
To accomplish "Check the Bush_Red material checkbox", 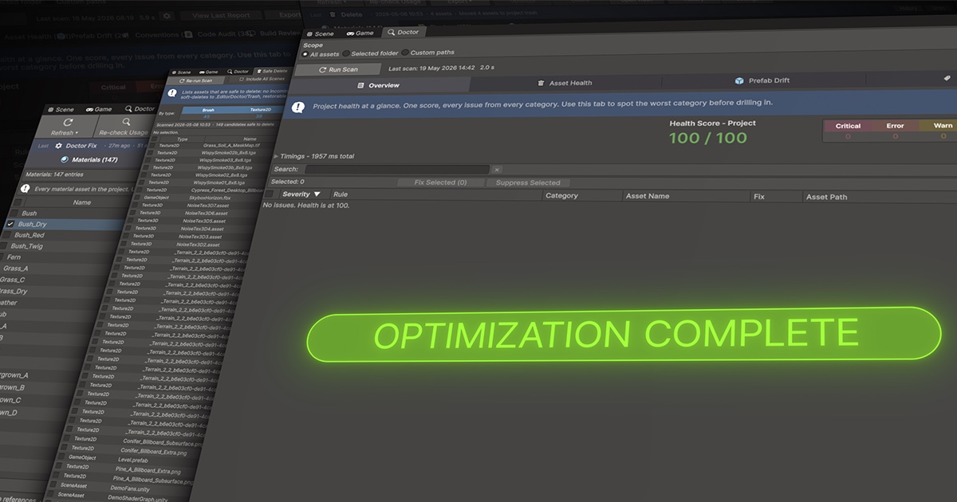I will [x=7, y=235].
